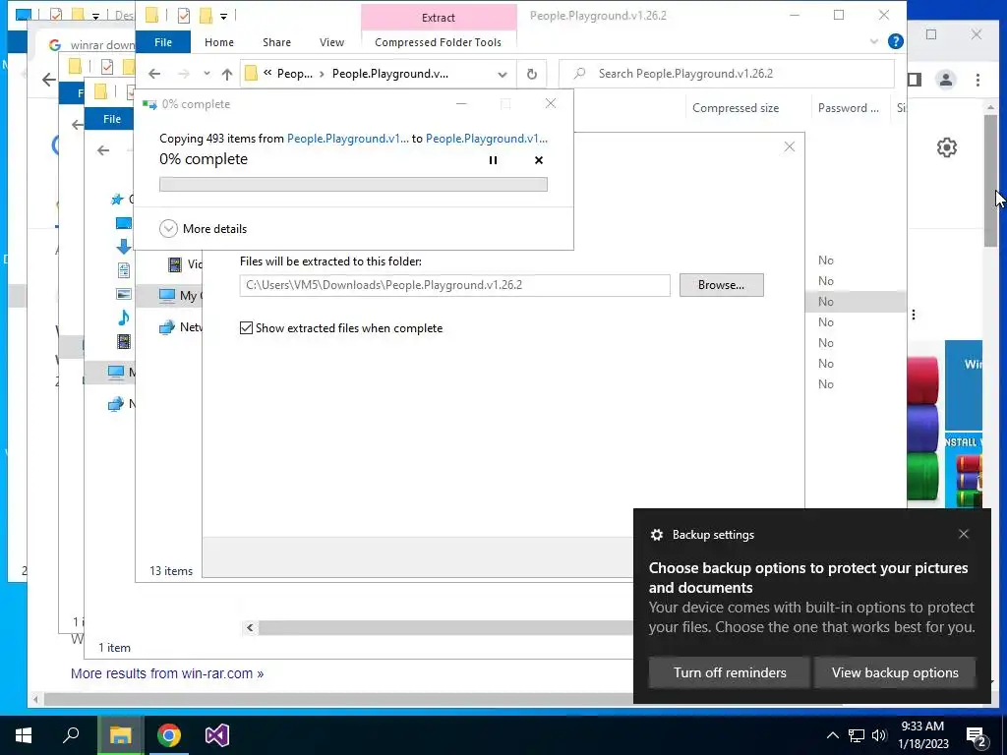Viewport: 1007px width, 755px height.
Task: Open Chrome side panel icon
Action: (916, 80)
